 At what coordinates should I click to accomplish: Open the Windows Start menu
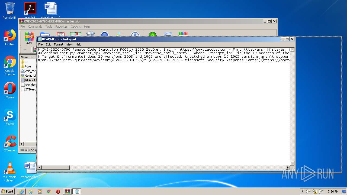click(x=8, y=191)
